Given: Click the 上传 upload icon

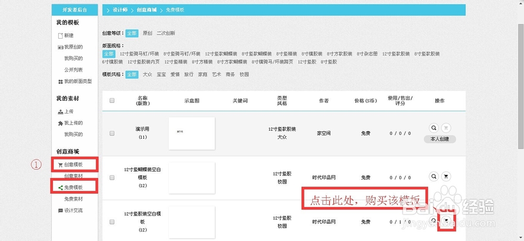Looking at the screenshot, I should tap(60, 112).
